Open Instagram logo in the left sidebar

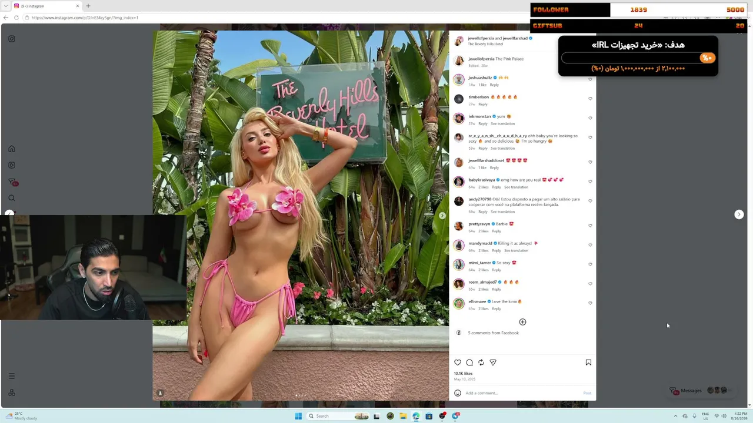(12, 39)
